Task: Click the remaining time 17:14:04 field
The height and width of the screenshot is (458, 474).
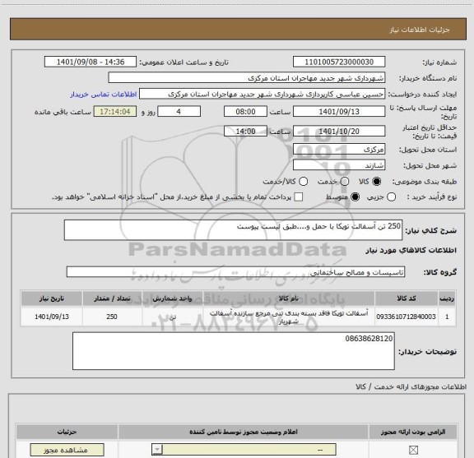Action: pyautogui.click(x=115, y=112)
